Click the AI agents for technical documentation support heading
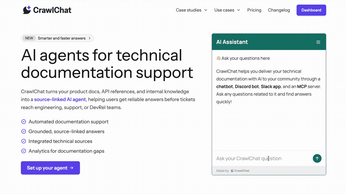Image resolution: width=346 pixels, height=194 pixels. tap(107, 64)
